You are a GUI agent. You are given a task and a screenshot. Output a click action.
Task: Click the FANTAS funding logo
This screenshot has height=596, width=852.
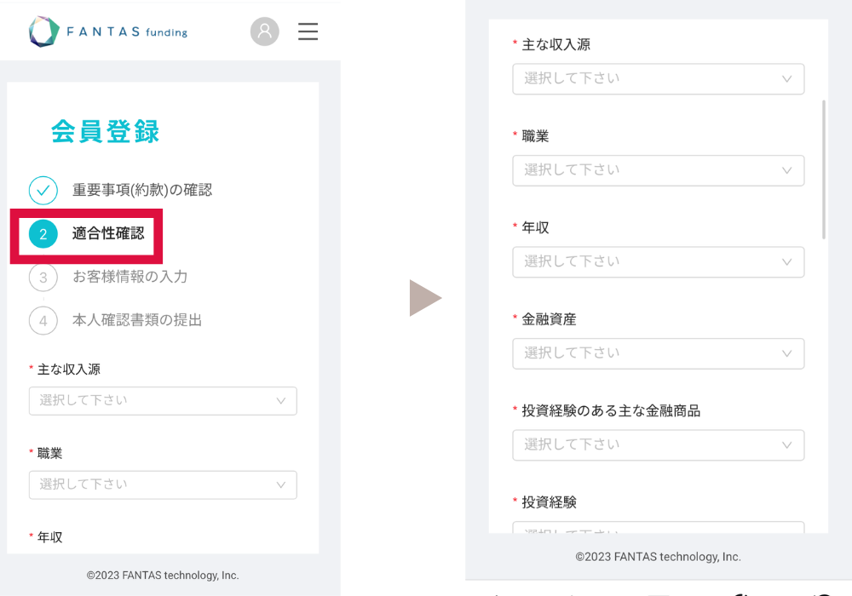[107, 32]
